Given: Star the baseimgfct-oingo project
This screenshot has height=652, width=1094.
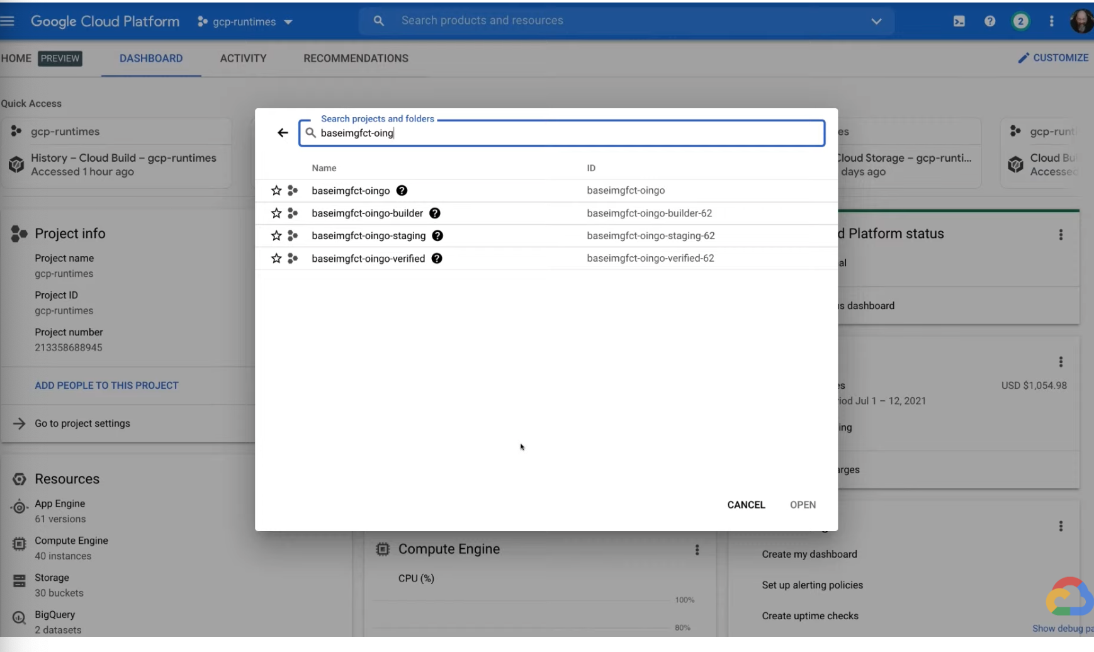Looking at the screenshot, I should point(276,191).
